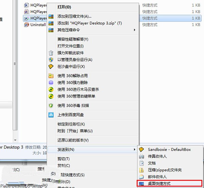Click the Baidu cloud icon for 上传到百度网盘
Screen dimensions: 204x188
pos(51,115)
